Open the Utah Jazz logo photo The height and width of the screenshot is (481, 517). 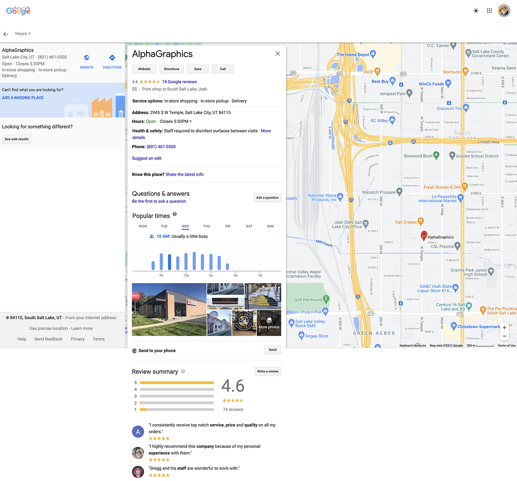coord(244,323)
